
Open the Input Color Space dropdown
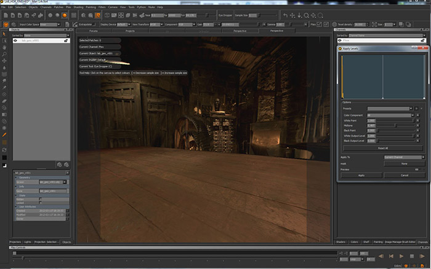(50, 25)
